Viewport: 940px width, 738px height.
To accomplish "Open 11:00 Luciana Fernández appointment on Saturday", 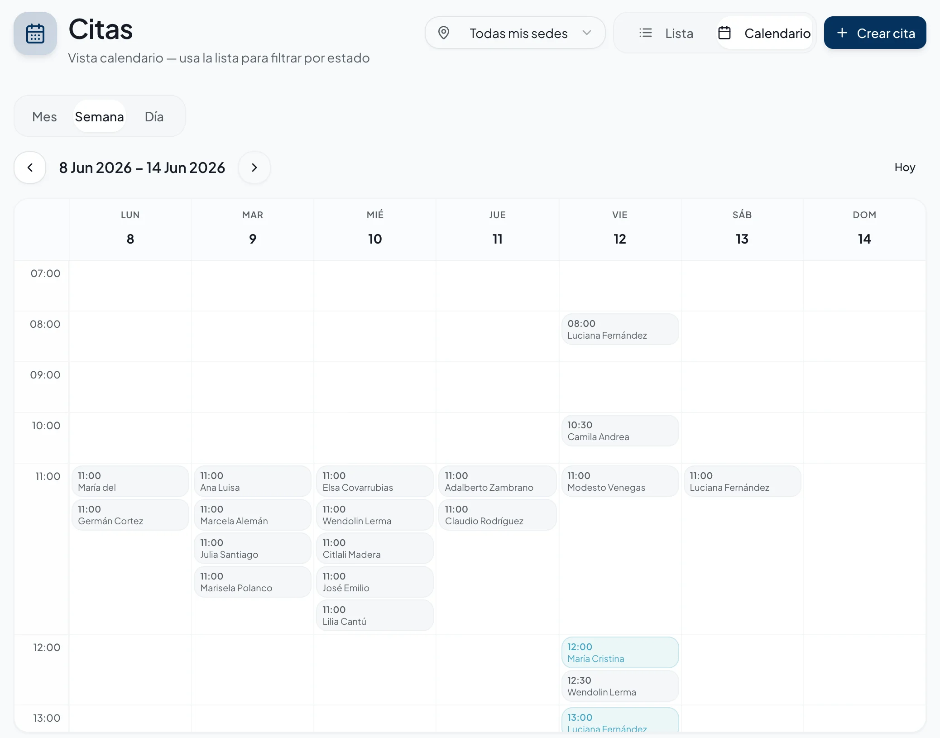I will [742, 482].
